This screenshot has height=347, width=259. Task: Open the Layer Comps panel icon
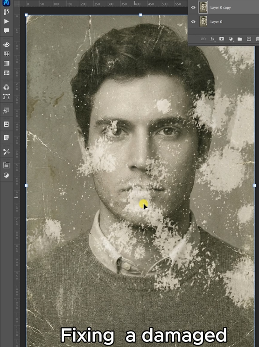7,124
